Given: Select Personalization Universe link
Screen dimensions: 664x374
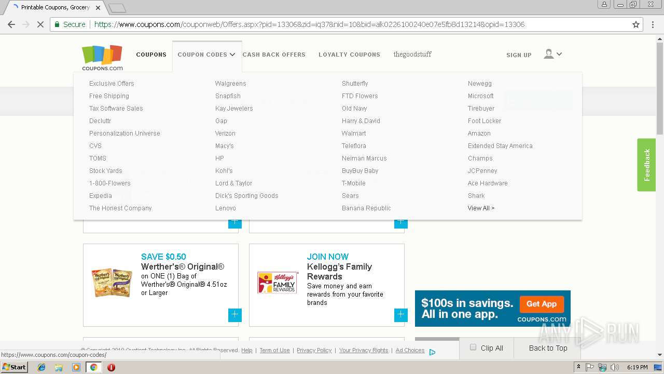Looking at the screenshot, I should (125, 133).
